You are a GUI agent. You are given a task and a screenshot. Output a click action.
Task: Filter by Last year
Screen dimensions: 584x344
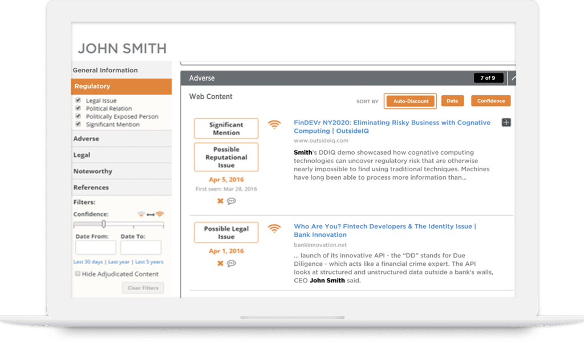pyautogui.click(x=119, y=262)
